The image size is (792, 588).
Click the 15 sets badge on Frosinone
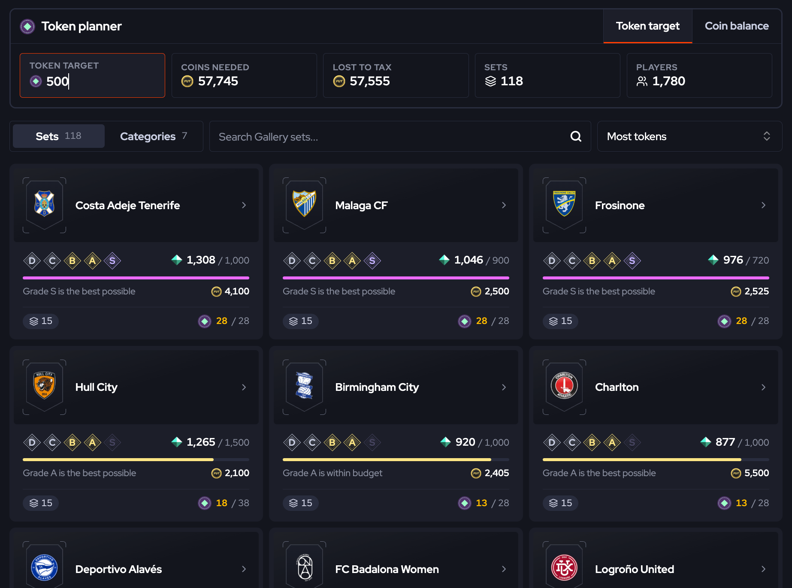click(x=560, y=321)
